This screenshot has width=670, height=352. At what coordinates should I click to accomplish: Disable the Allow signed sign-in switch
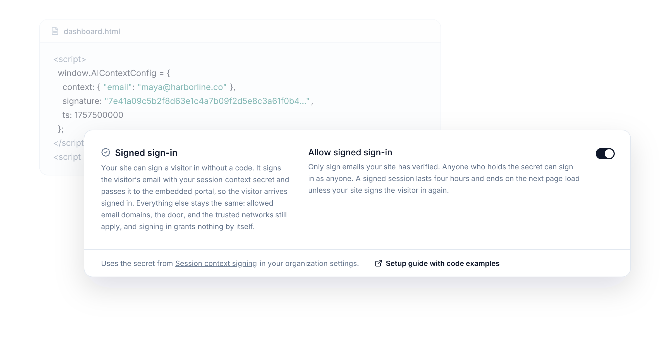605,154
